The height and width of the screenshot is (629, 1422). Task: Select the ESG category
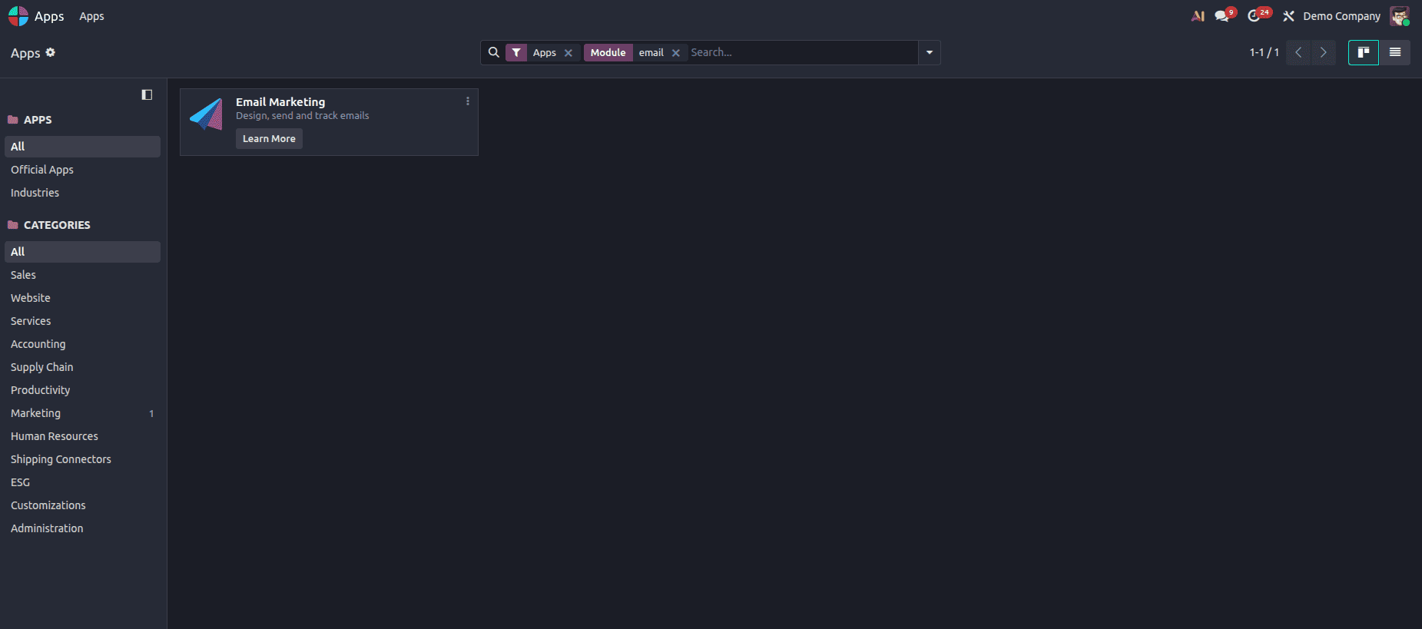[82, 482]
